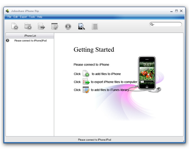Image resolution: width=189 pixels, height=150 pixels.
Task: Click the gray Delete (X) toolbar icon
Action: [68, 26]
